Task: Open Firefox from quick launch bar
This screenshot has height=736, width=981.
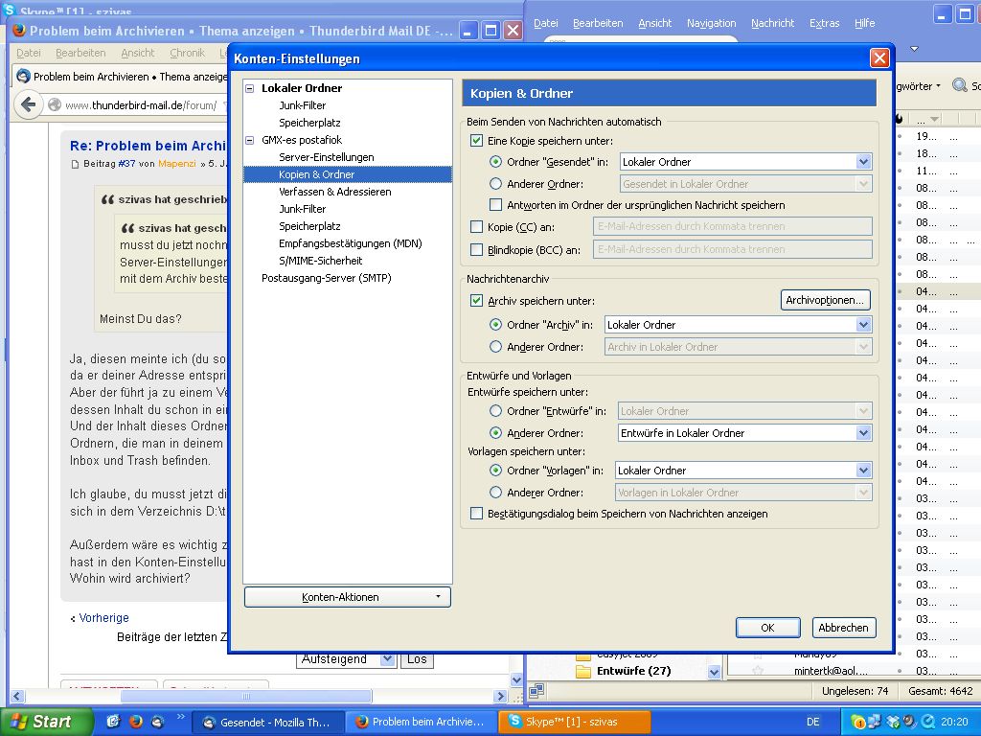Action: click(136, 722)
